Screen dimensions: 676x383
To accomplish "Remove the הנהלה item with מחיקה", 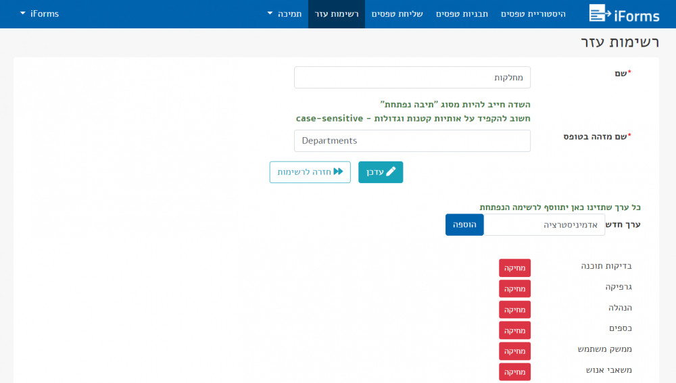I will [514, 309].
